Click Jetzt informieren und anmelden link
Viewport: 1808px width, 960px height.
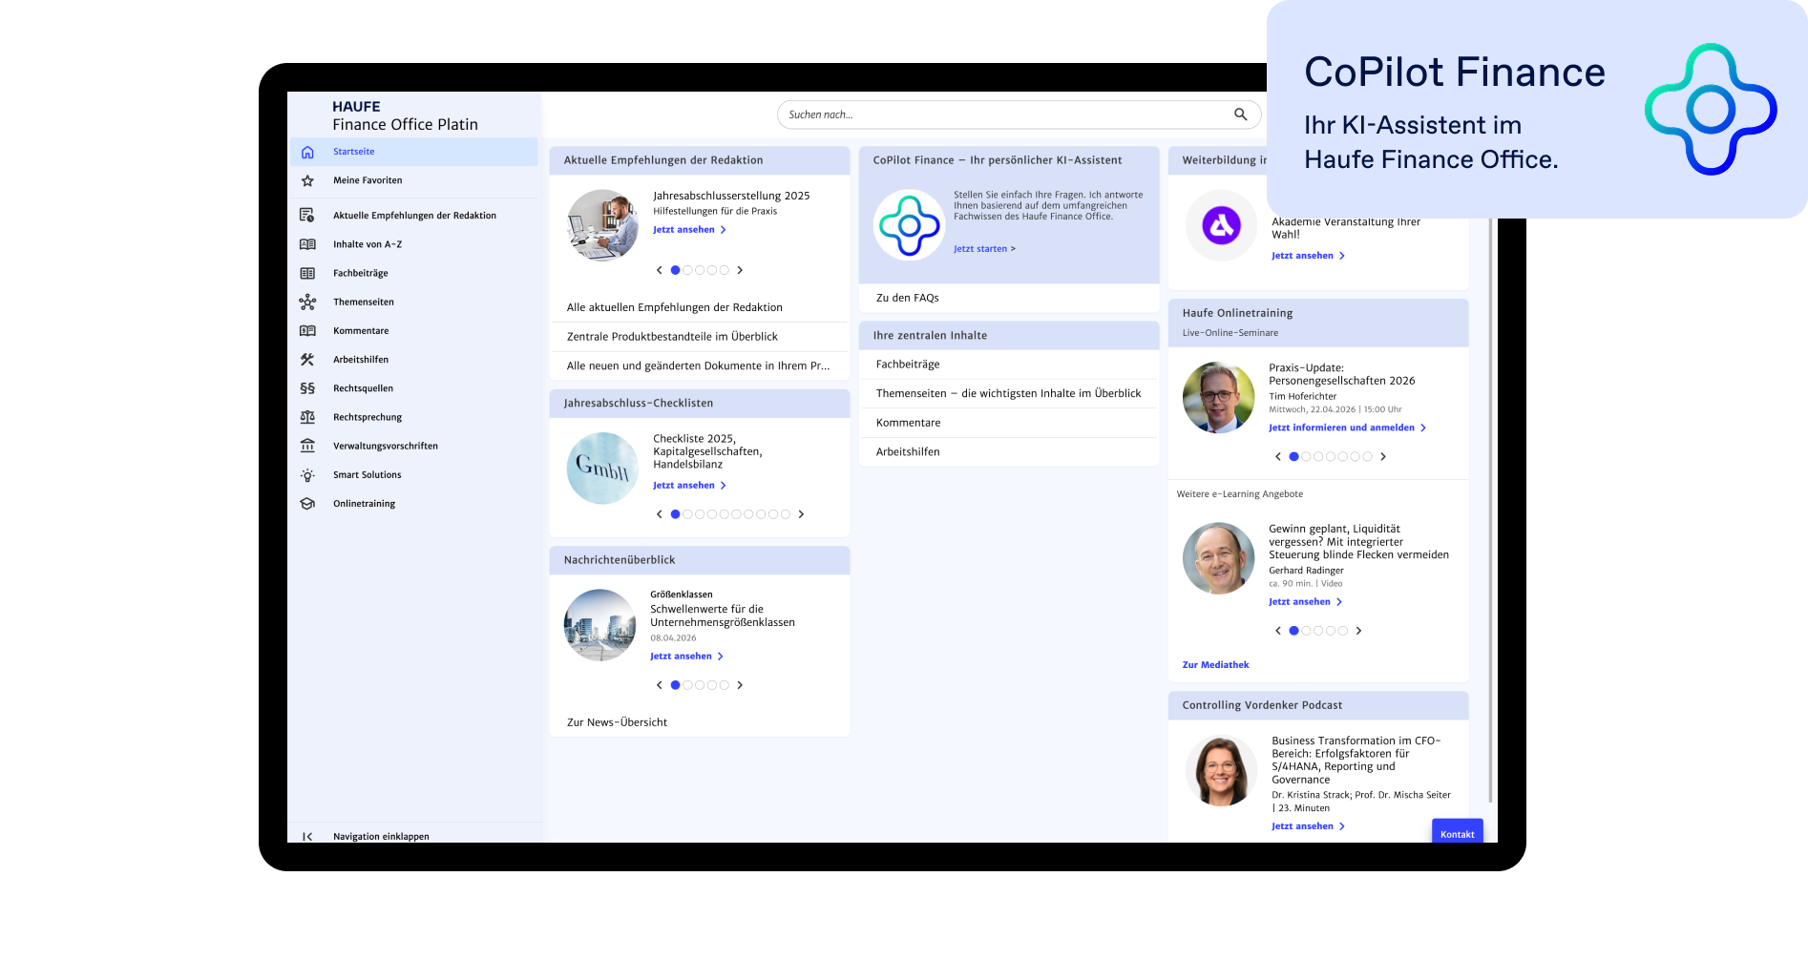(1347, 428)
